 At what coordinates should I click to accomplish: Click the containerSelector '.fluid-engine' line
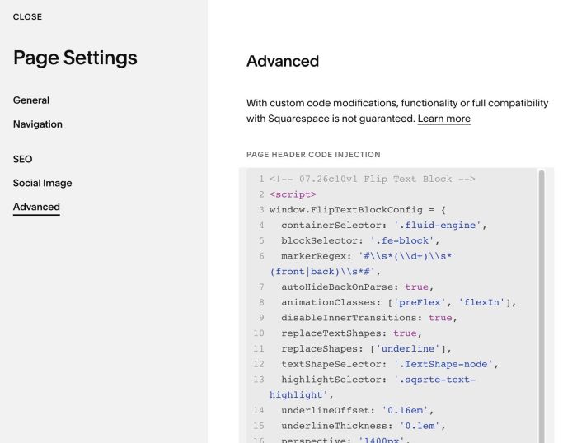tap(384, 226)
